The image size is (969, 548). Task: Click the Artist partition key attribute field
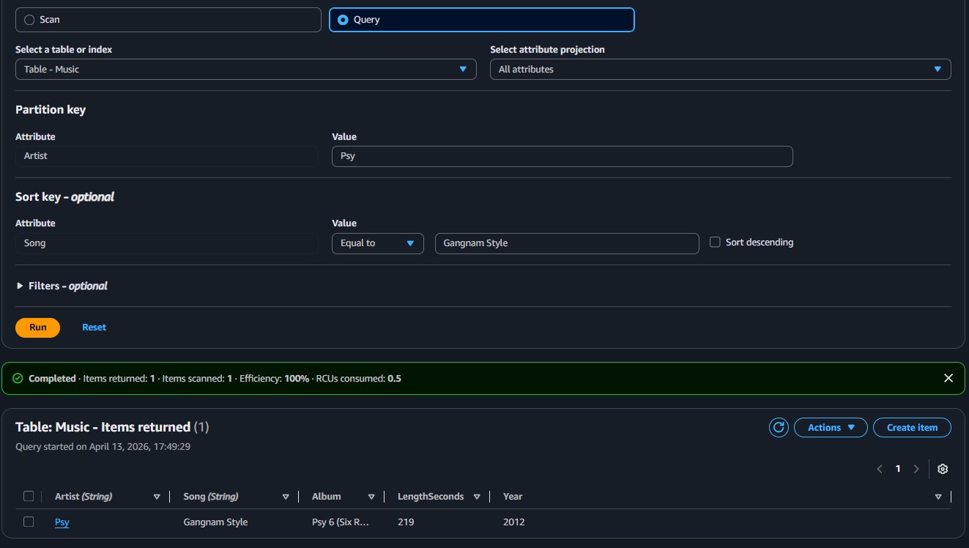coord(167,156)
